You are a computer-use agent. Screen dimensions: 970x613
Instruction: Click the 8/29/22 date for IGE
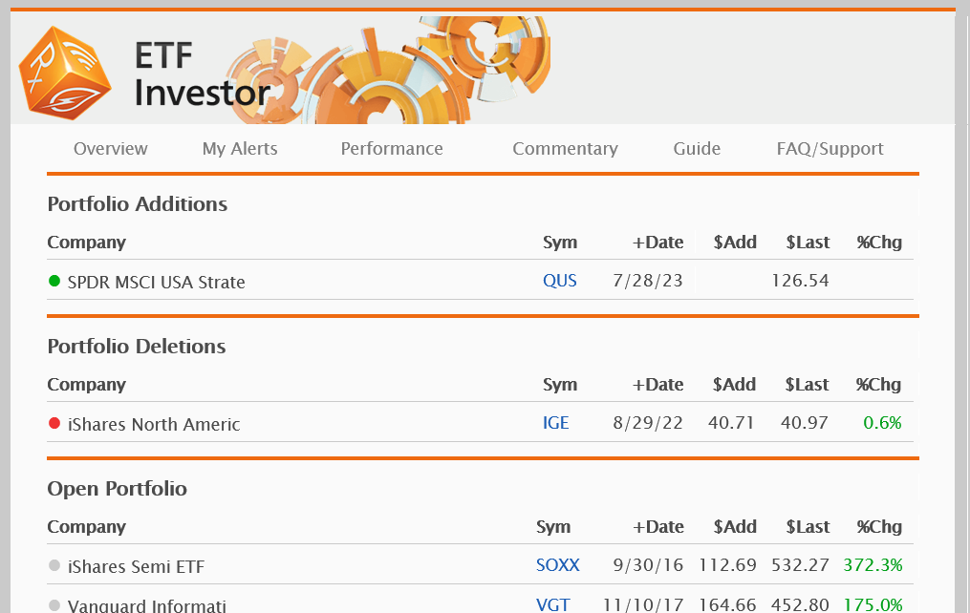pyautogui.click(x=648, y=423)
